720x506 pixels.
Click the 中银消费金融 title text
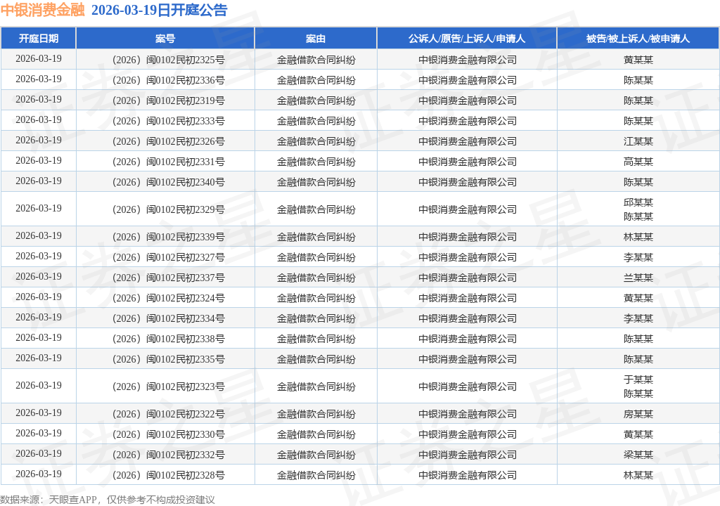click(43, 10)
